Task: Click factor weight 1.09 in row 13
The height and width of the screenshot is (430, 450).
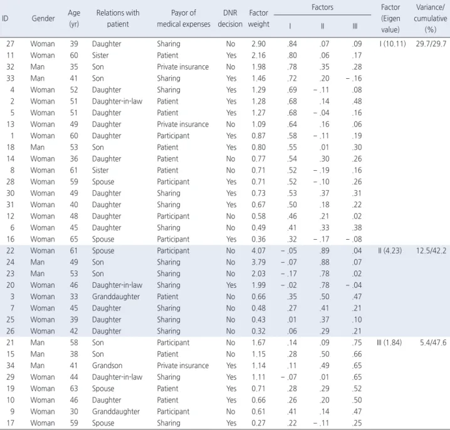Action: [x=259, y=125]
